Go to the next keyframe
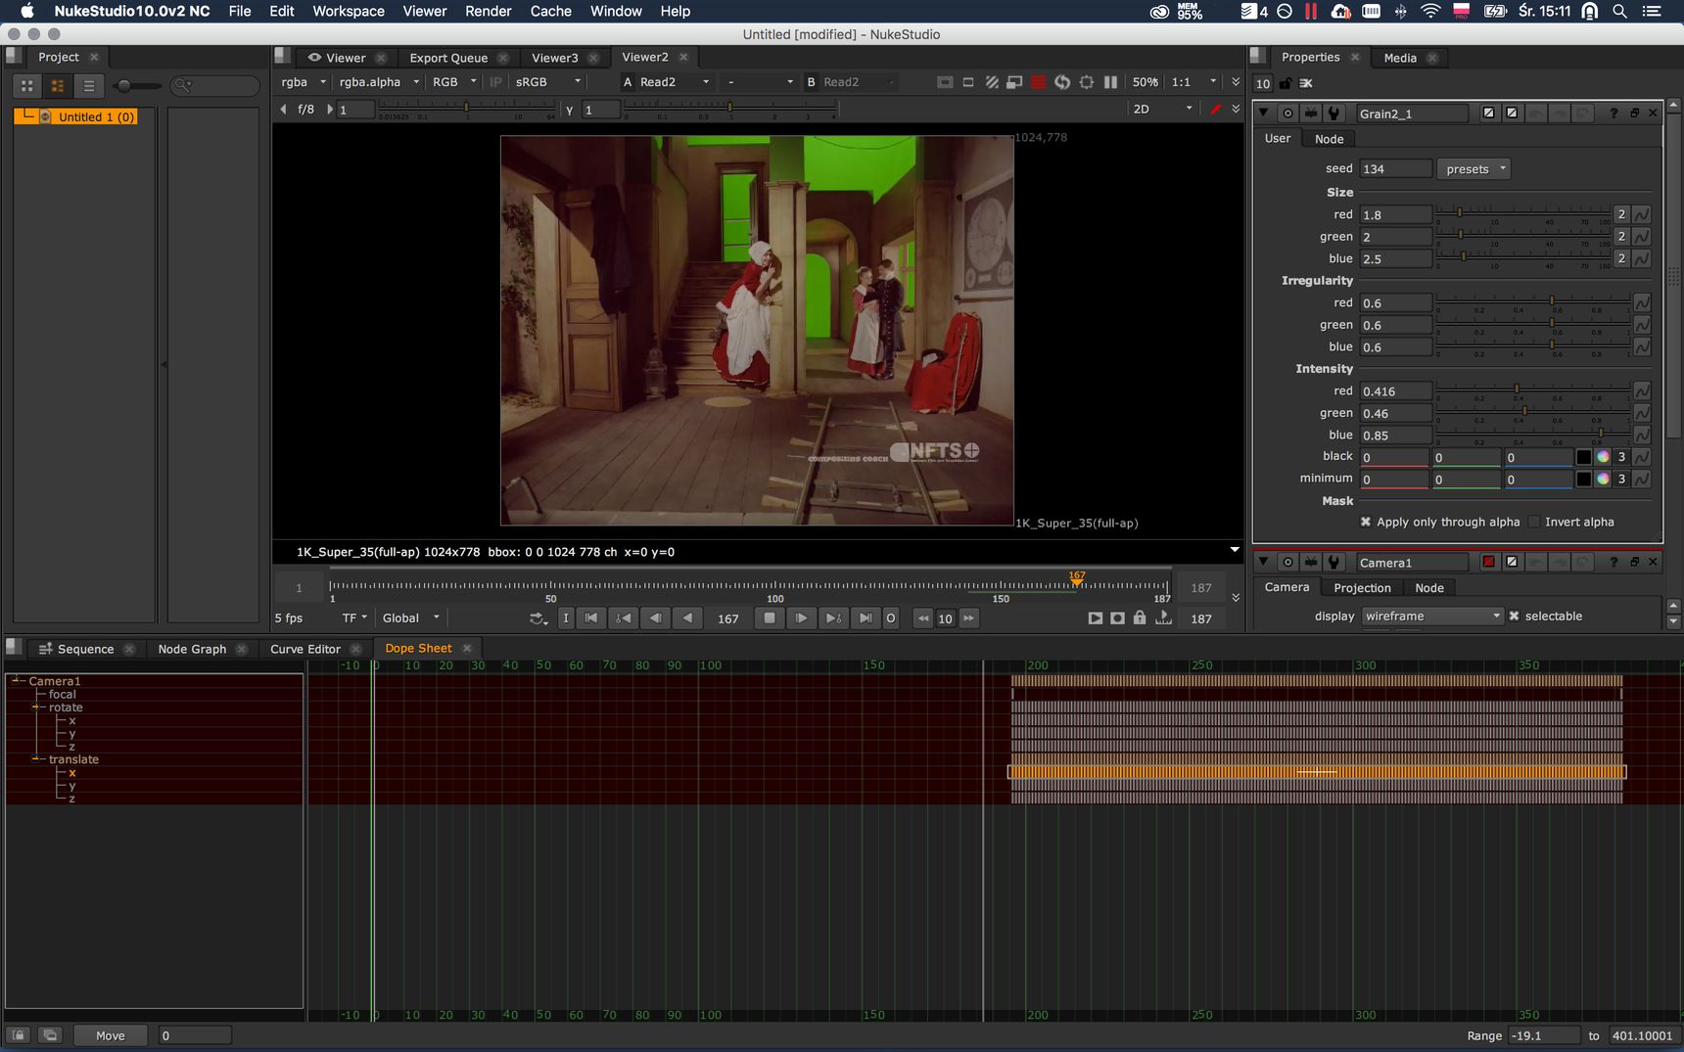 (833, 617)
